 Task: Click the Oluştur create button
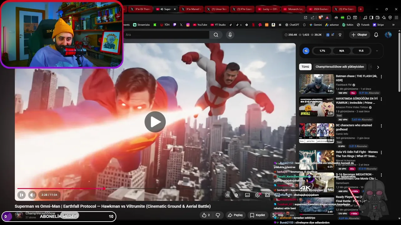pos(359,35)
